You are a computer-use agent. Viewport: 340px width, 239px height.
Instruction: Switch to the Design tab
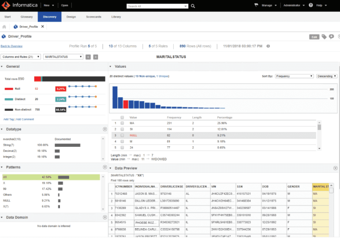tap(71, 17)
